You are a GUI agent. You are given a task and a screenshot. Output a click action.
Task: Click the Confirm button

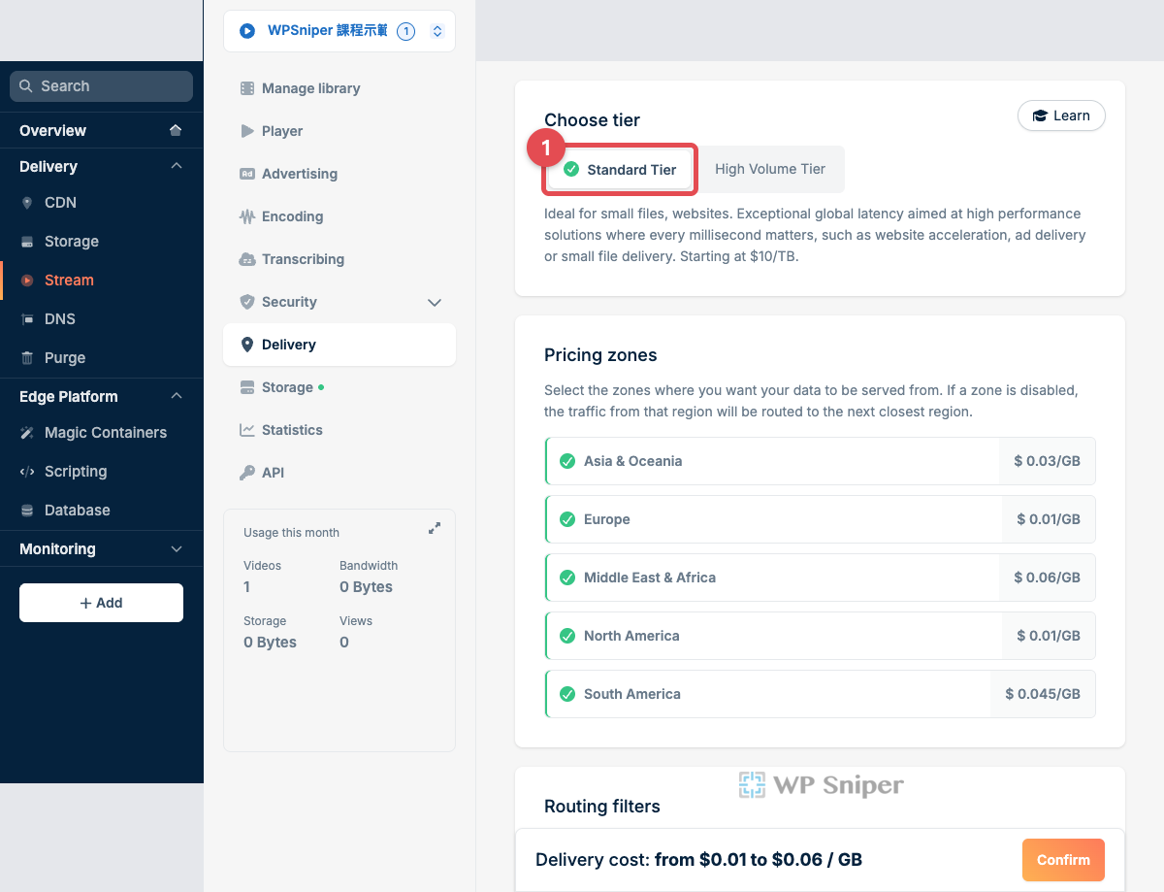(x=1063, y=860)
